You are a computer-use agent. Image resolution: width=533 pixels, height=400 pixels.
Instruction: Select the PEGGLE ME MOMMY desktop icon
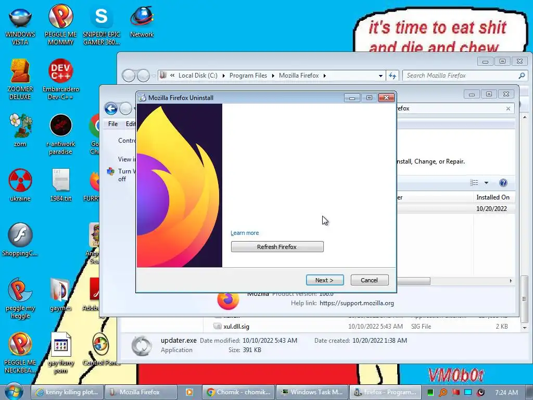(60, 26)
